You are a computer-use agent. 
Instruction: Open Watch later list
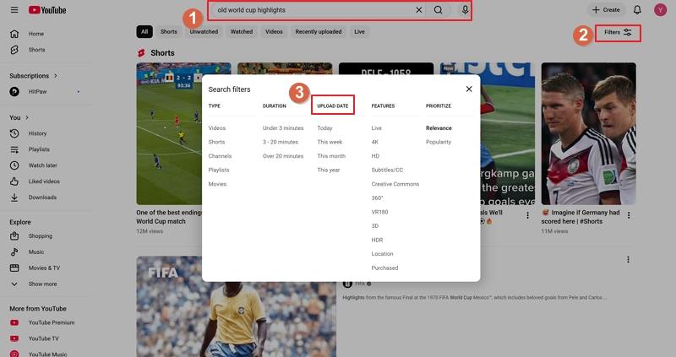pos(43,165)
